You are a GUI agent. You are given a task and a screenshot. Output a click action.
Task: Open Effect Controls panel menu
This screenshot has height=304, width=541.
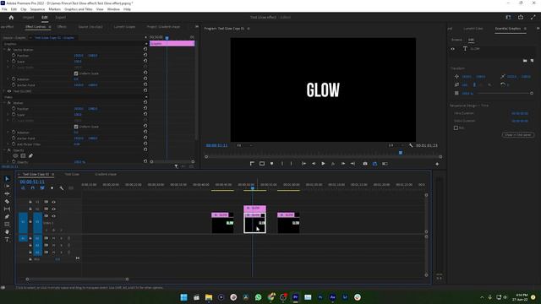click(x=50, y=26)
